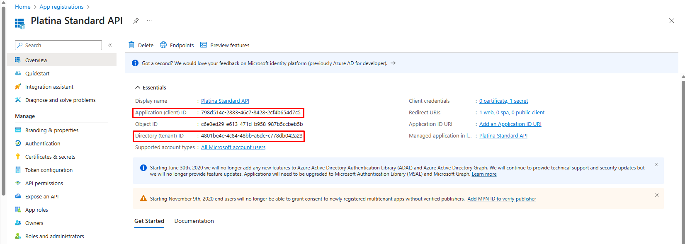Click the Overview grid icon in sidebar
The height and width of the screenshot is (244, 685).
pyautogui.click(x=18, y=60)
